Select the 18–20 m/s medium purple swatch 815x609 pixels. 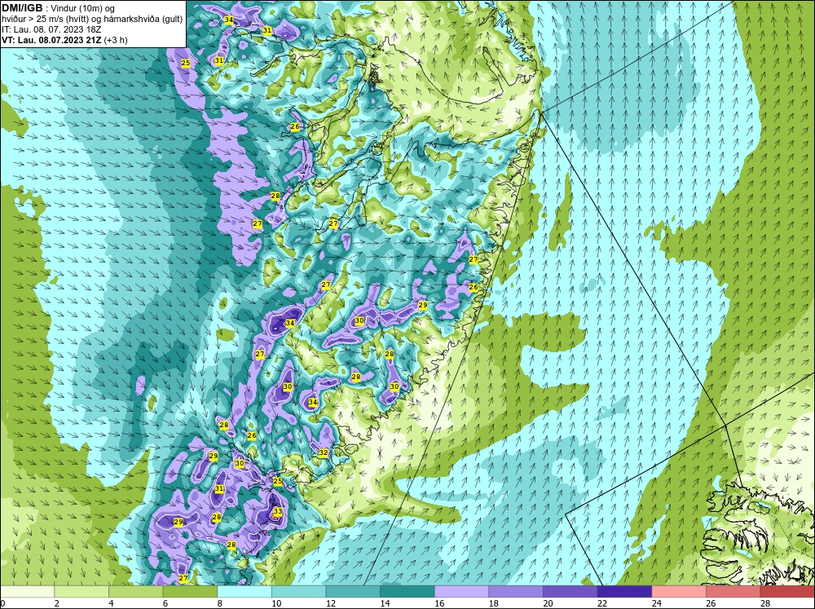(516, 592)
